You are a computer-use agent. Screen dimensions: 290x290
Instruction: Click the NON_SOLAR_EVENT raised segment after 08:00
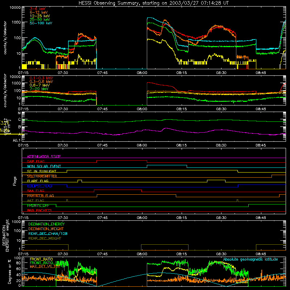tap(167, 165)
